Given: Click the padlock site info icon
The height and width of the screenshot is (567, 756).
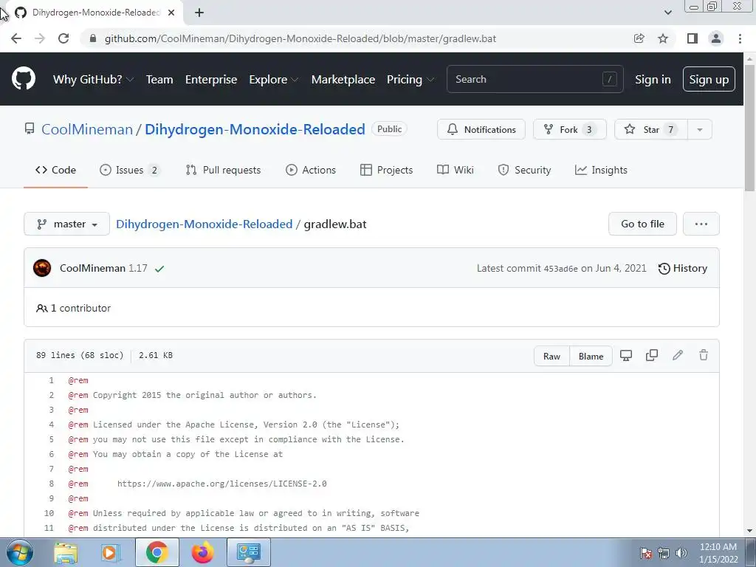Looking at the screenshot, I should click(93, 38).
